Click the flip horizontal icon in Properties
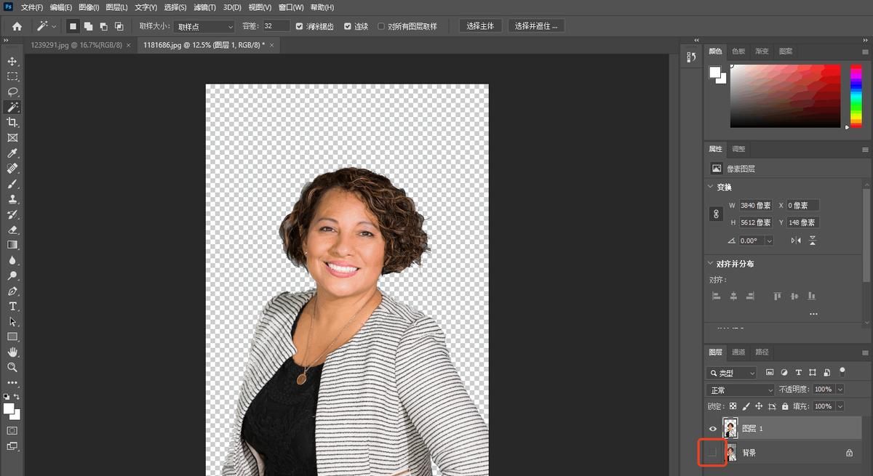This screenshot has height=476, width=873. [x=796, y=241]
